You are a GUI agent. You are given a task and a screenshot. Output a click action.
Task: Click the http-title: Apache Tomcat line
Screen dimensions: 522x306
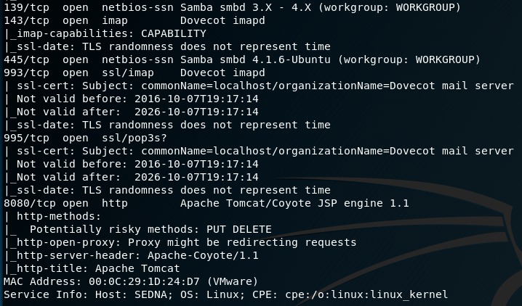92,268
